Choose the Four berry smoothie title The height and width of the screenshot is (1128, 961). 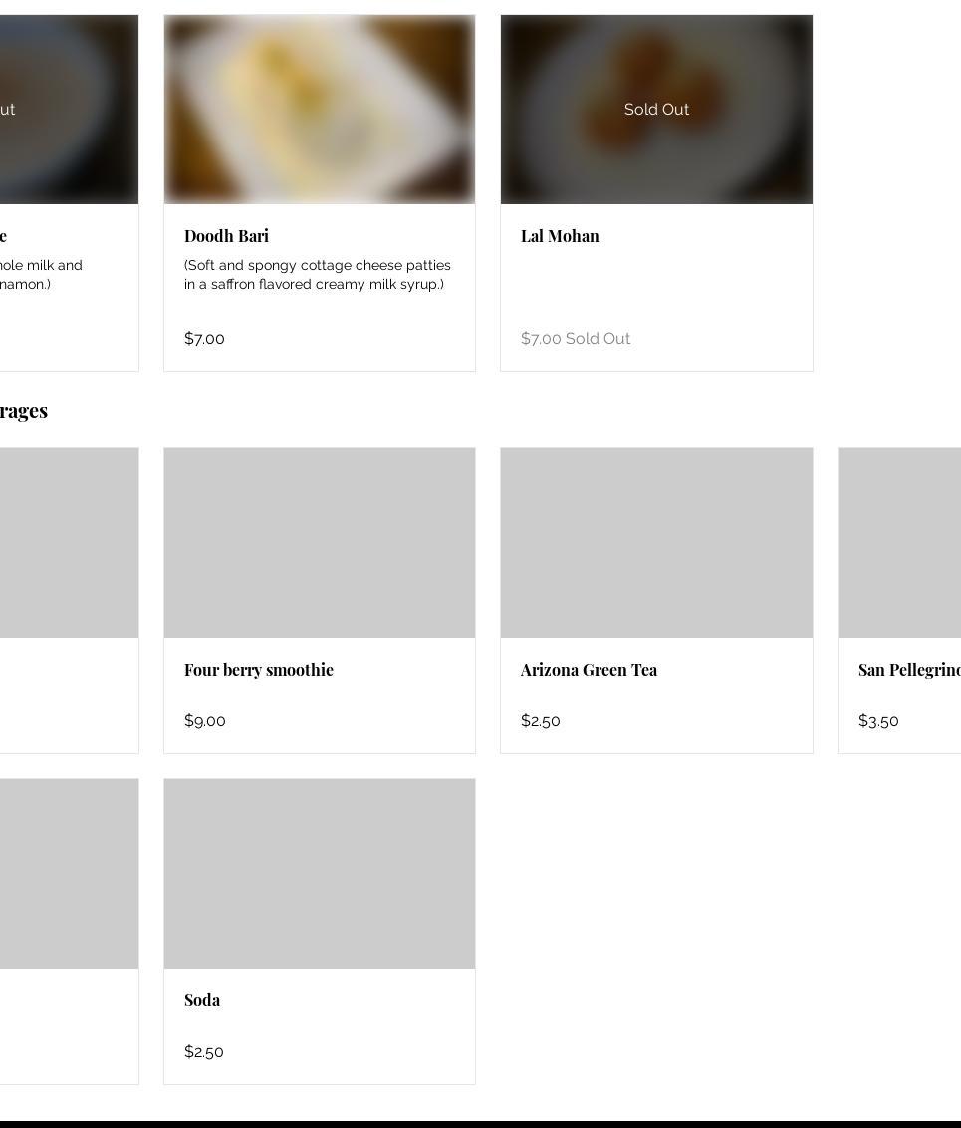coord(259,670)
